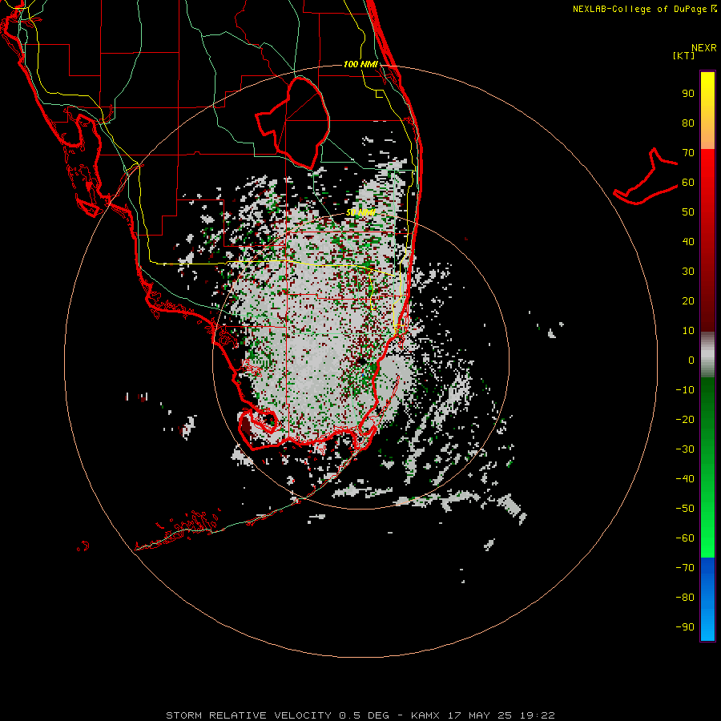Select the Storm Relative Velocity caption at bottom

point(360,715)
